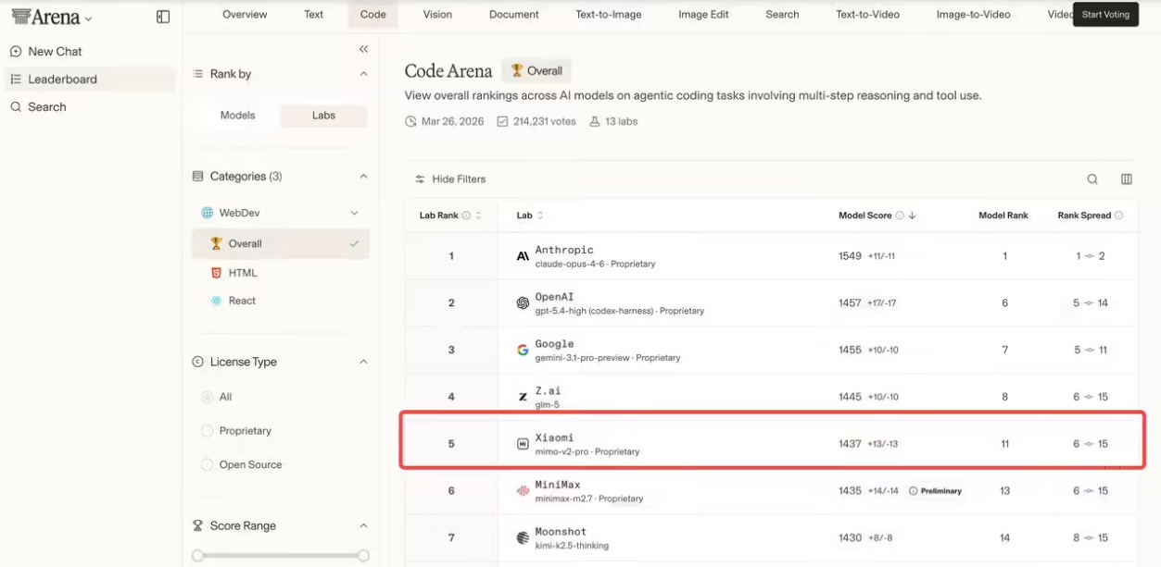Collapse the License Type section
1161x567 pixels.
click(x=363, y=362)
